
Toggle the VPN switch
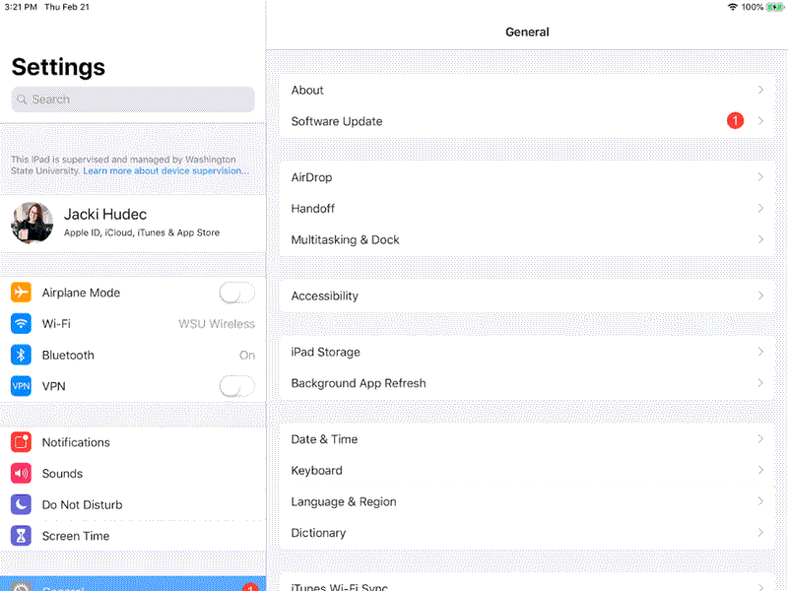point(236,386)
